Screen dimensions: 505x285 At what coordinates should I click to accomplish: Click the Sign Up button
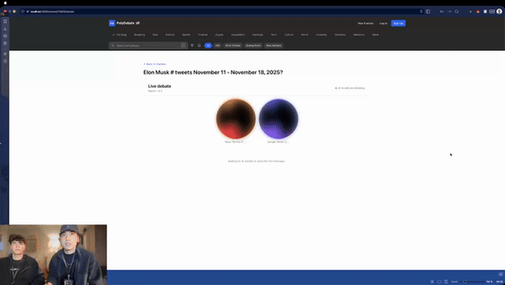coord(398,23)
